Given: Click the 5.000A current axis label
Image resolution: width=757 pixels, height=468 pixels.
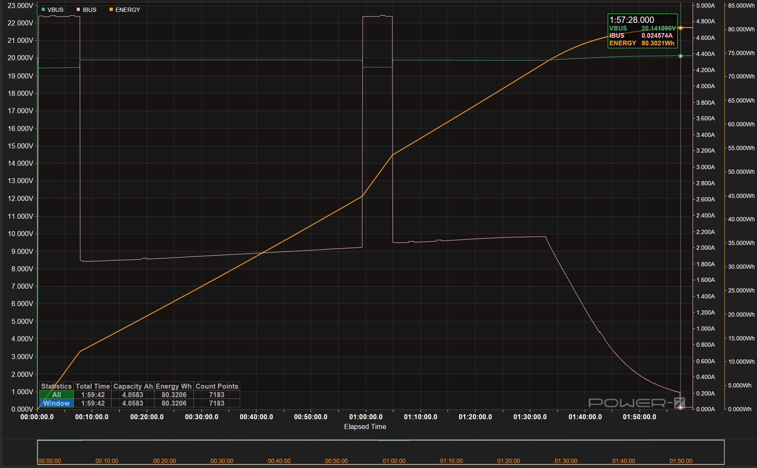Looking at the screenshot, I should point(706,6).
